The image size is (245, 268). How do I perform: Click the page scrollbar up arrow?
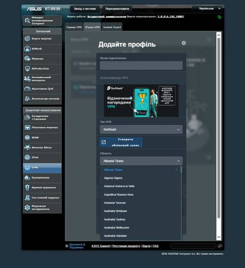coord(219,35)
